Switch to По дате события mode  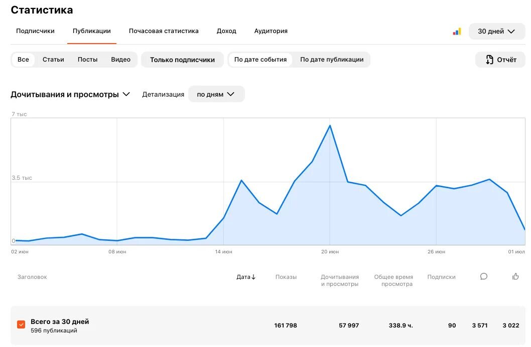click(x=260, y=60)
